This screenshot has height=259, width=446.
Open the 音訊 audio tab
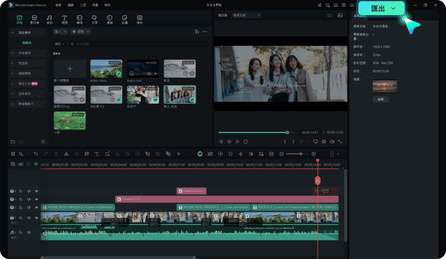tap(50, 19)
